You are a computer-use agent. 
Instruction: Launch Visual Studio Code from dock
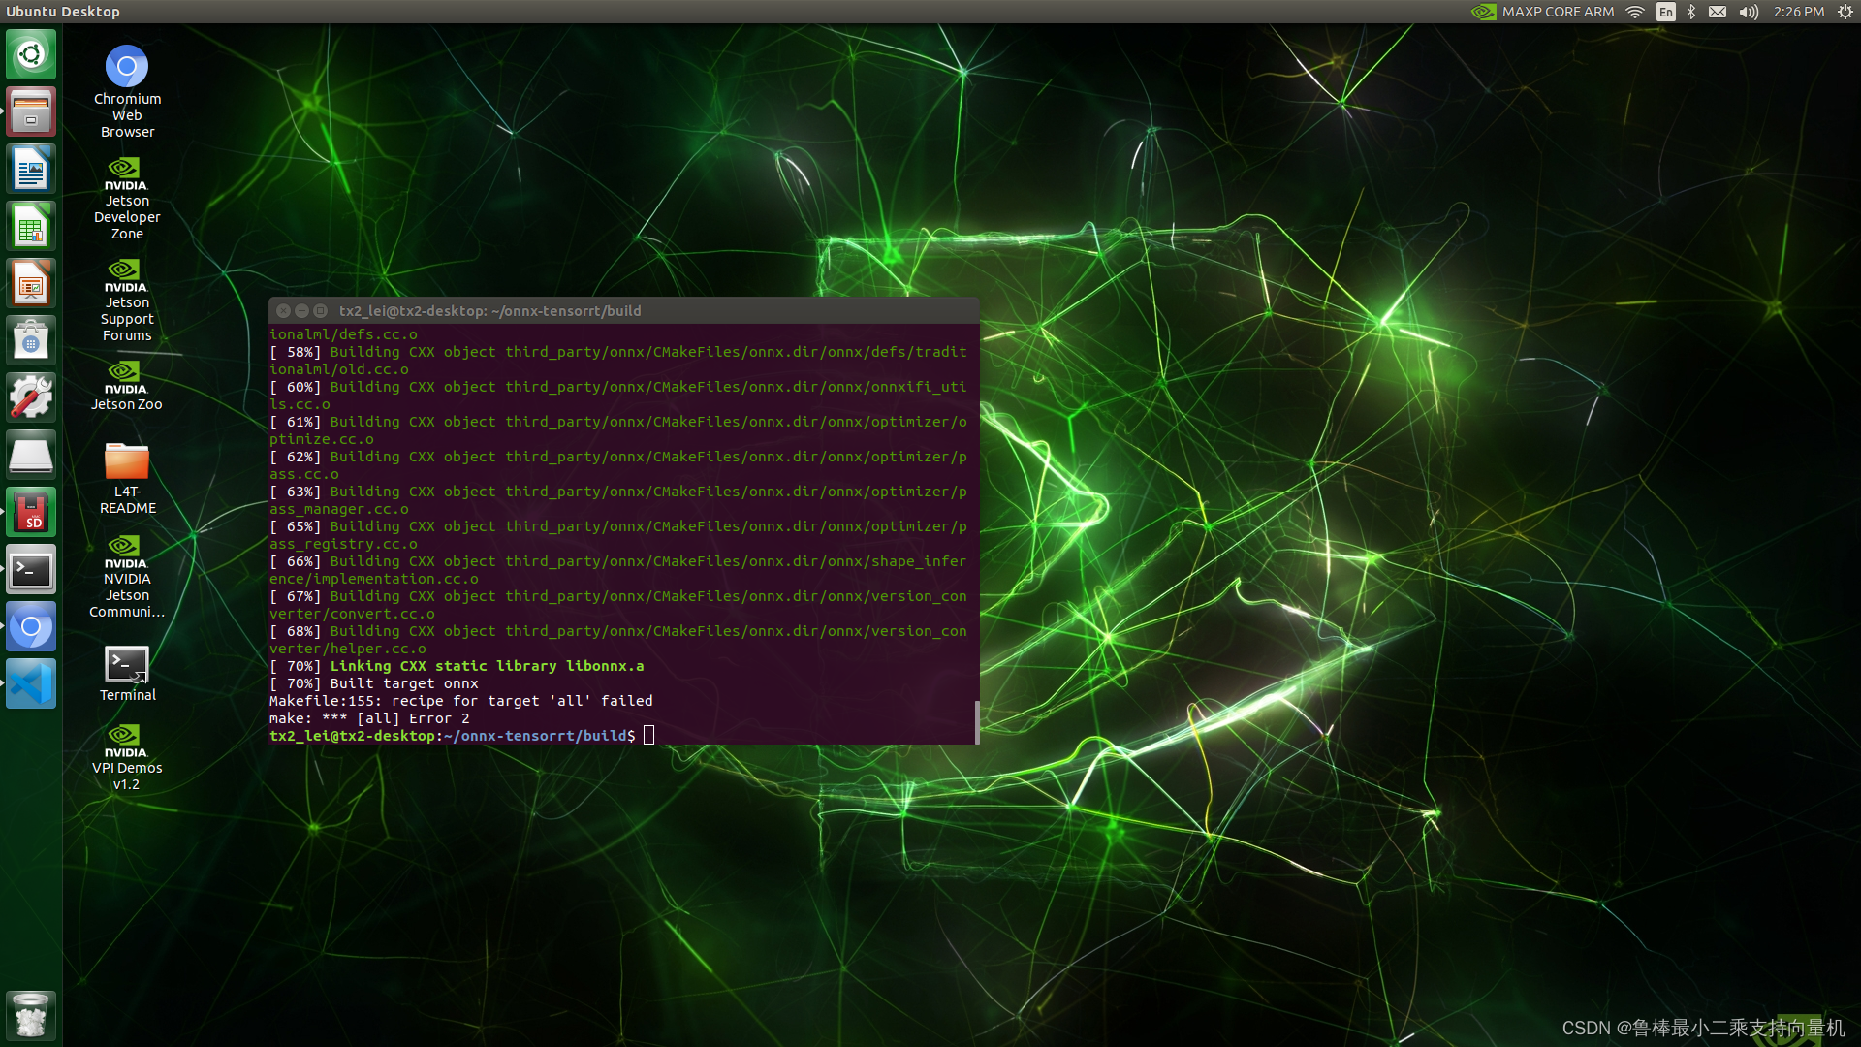(31, 684)
